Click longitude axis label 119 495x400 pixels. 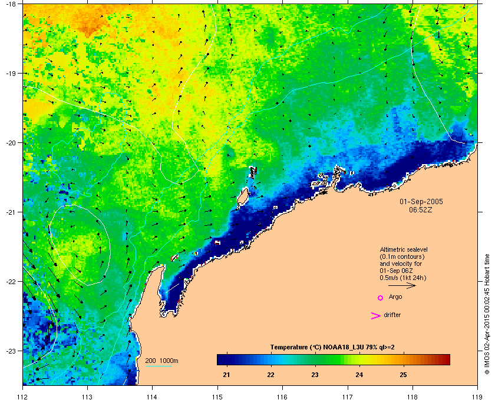[477, 396]
